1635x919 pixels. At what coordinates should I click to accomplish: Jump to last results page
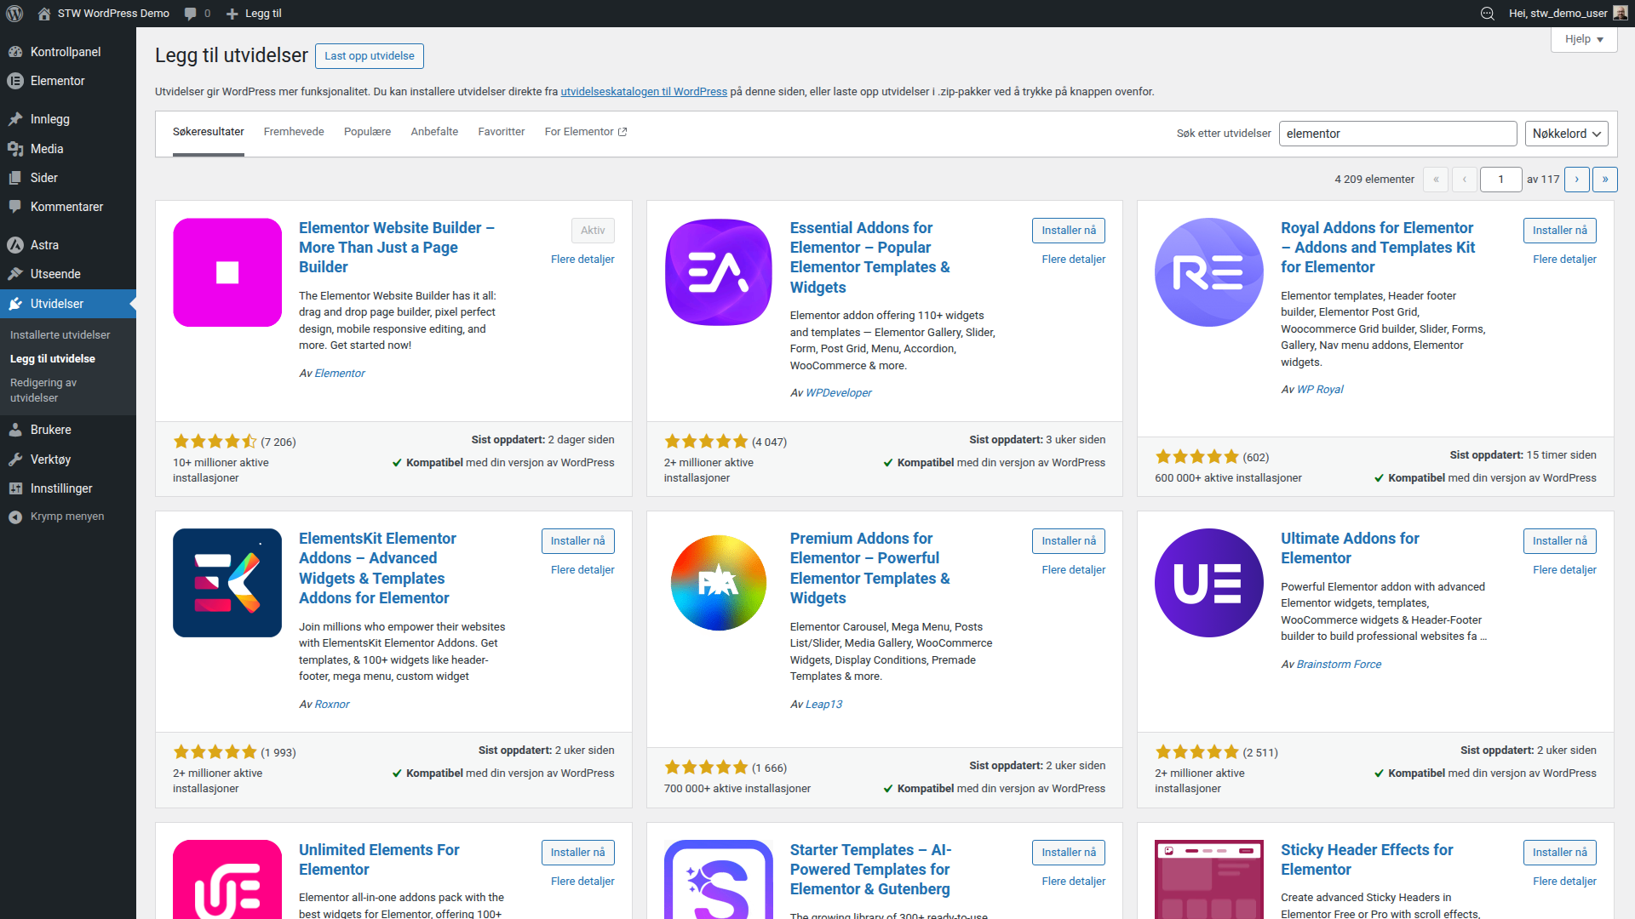click(x=1605, y=180)
